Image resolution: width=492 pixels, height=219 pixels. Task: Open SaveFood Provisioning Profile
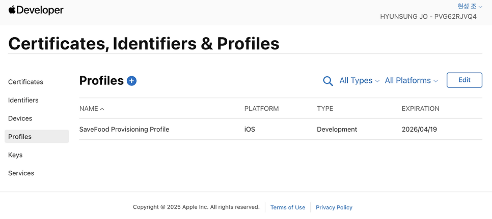pyautogui.click(x=124, y=130)
